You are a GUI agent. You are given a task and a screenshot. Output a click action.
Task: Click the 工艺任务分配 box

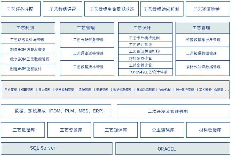[x=20, y=9]
